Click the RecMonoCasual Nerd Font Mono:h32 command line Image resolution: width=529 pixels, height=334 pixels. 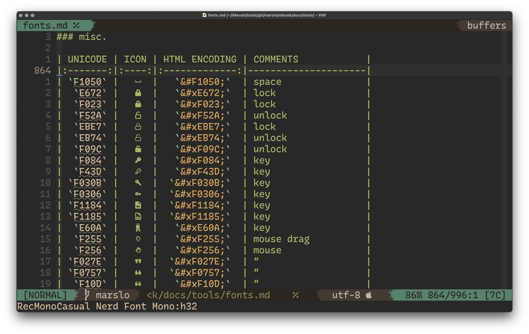pos(107,306)
